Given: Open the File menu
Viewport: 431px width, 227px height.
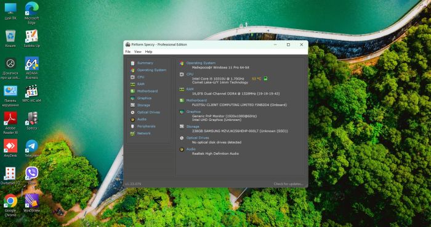Looking at the screenshot, I should click(128, 52).
